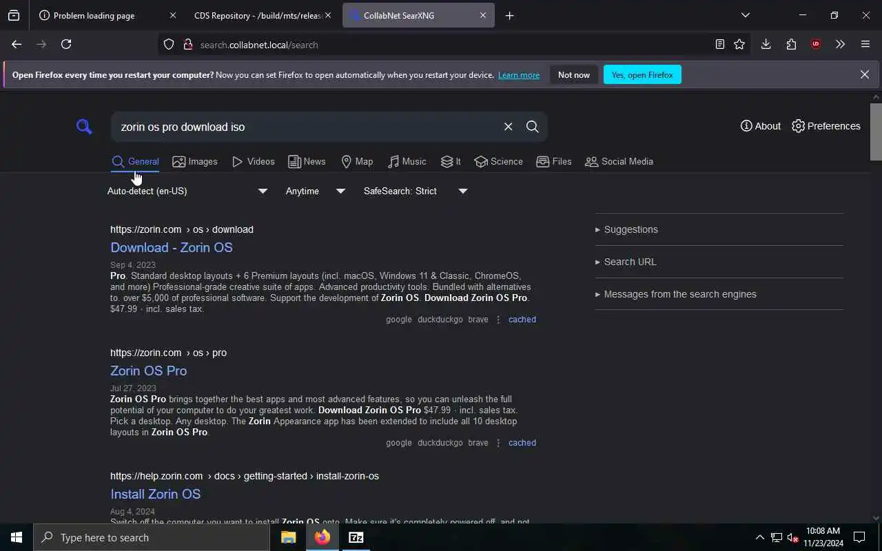
Task: Switch to the Map category
Action: [357, 161]
